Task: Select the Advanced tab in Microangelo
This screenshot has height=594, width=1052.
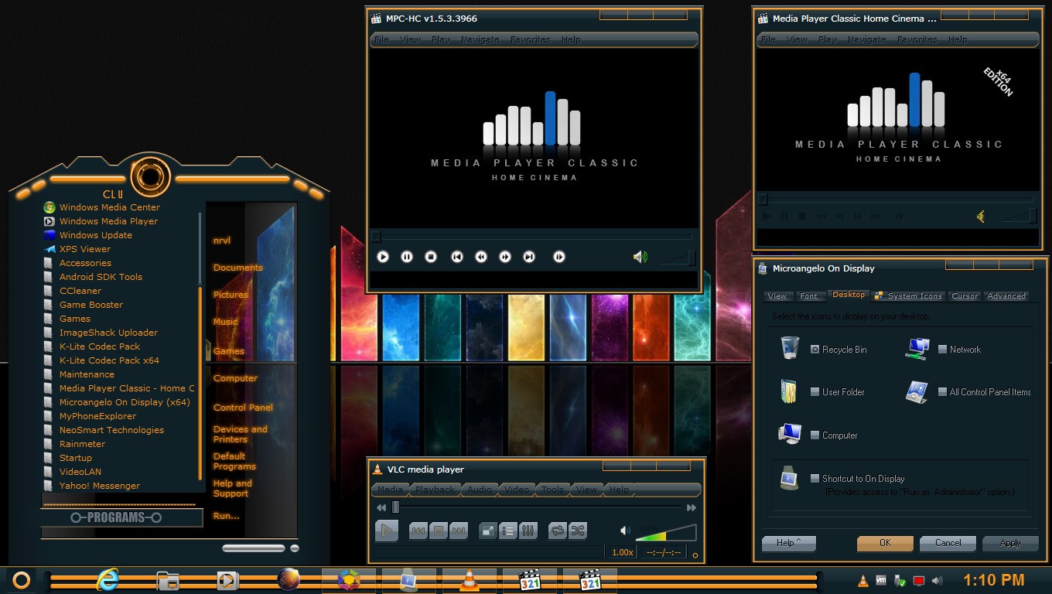Action: [1006, 295]
